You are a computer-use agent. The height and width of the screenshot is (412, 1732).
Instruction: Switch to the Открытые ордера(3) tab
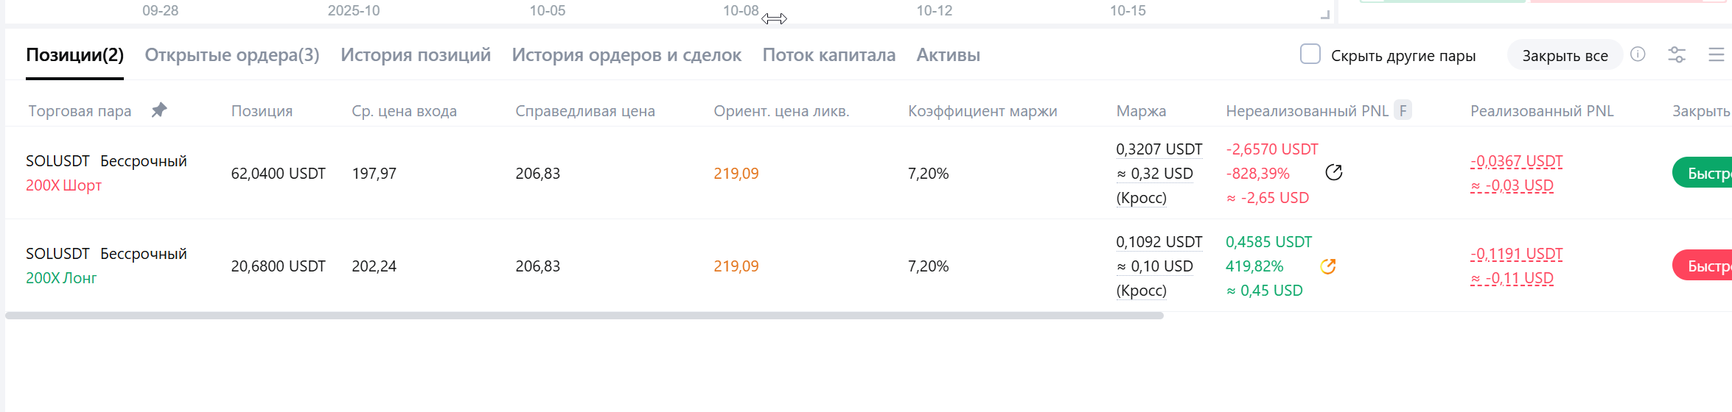pyautogui.click(x=232, y=55)
